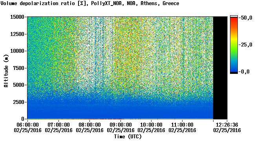Click the 5000 altitude tick label
This screenshot has width=261, height=152.
click(x=18, y=85)
